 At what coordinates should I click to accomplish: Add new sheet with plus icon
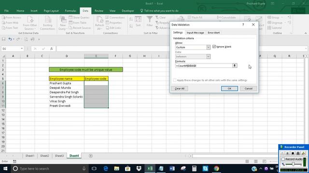coord(91,156)
